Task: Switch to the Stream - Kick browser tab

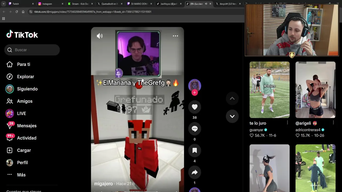Action: (80, 4)
